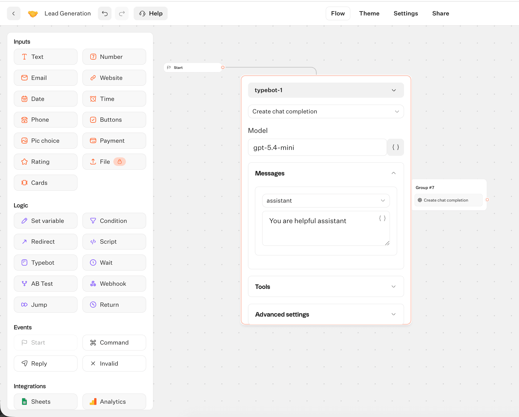The image size is (519, 417).
Task: Select the Date input block
Action: pyautogui.click(x=46, y=99)
